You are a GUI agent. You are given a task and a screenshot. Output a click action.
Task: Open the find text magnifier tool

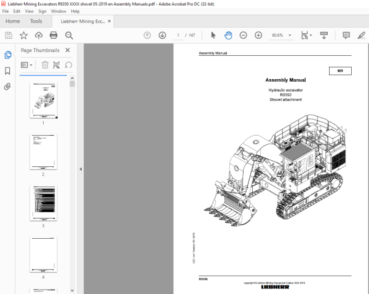pos(69,36)
